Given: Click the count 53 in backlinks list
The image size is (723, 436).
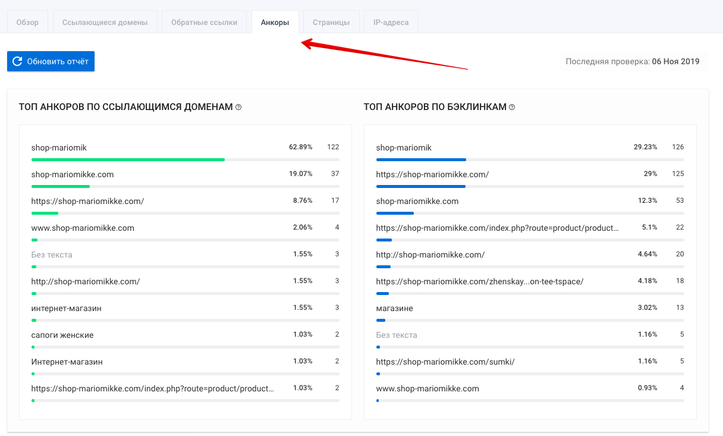Looking at the screenshot, I should point(680,200).
